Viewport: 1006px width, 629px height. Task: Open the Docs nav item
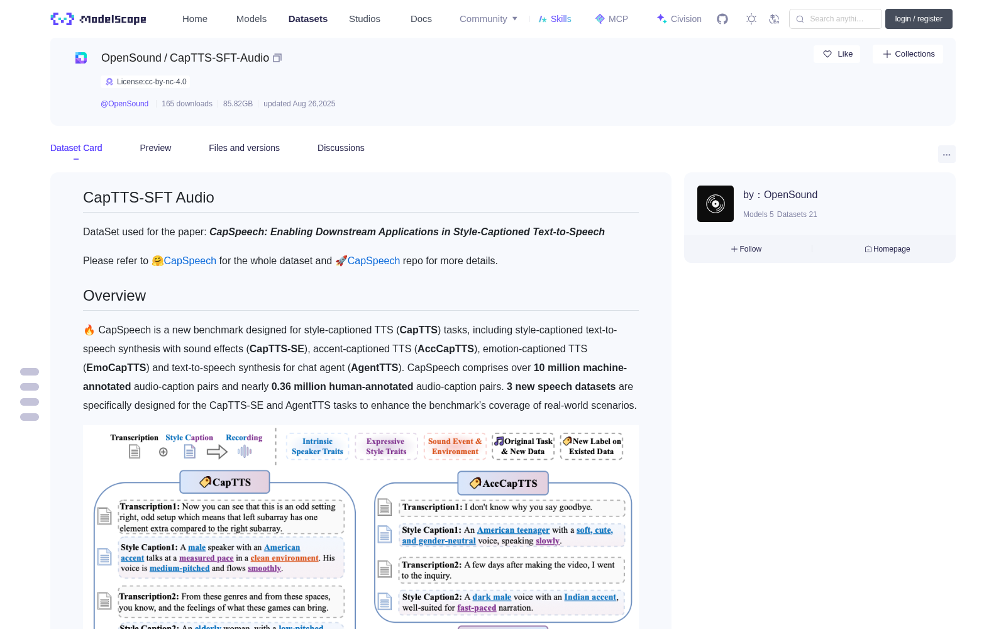click(x=421, y=19)
